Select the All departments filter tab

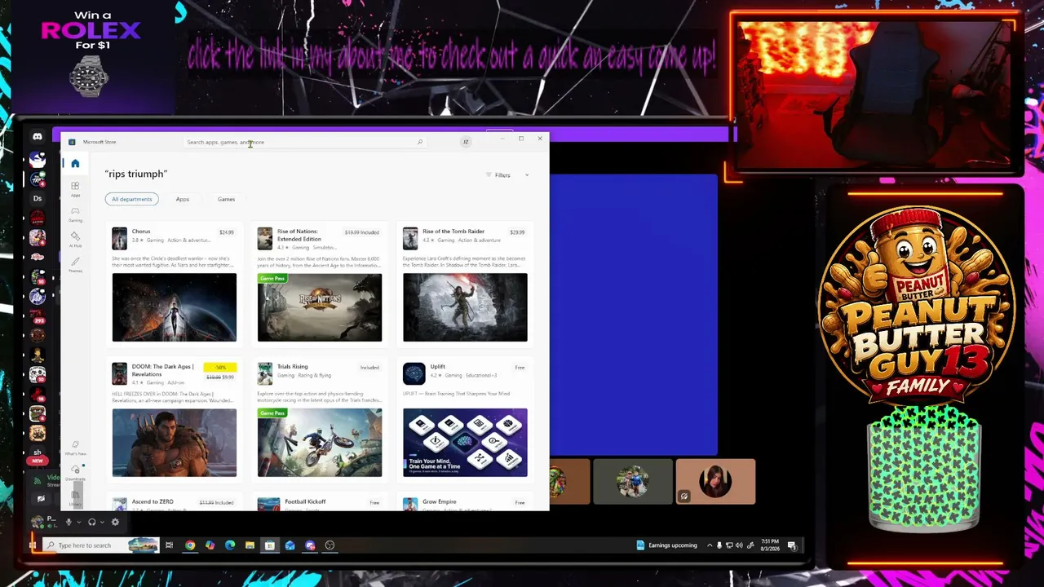click(x=131, y=199)
